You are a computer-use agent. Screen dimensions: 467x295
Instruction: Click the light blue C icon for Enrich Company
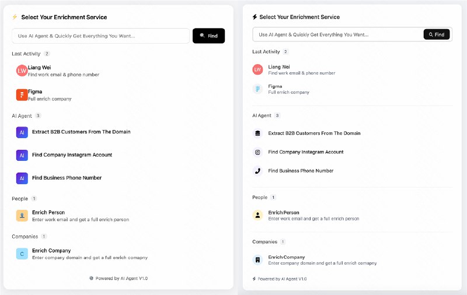click(22, 254)
